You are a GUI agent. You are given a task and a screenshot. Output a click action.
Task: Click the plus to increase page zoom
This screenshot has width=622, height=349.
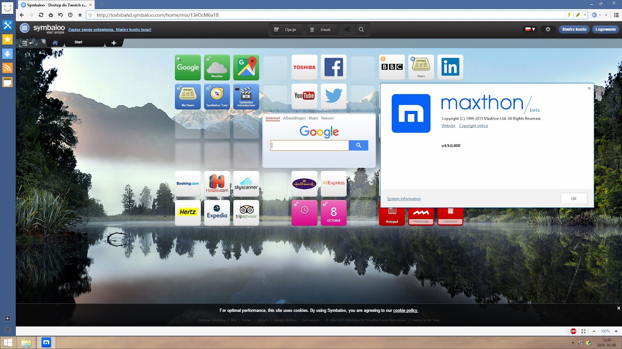point(616,331)
